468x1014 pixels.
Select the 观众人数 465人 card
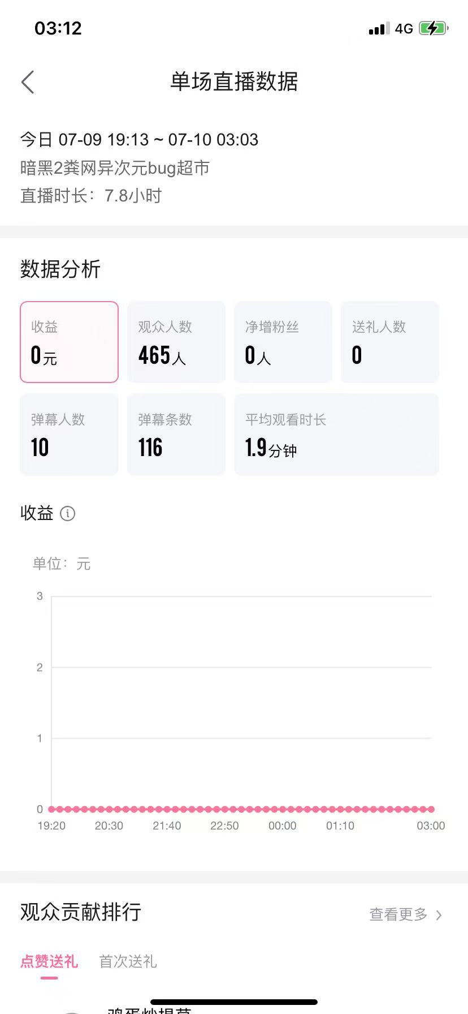176,342
